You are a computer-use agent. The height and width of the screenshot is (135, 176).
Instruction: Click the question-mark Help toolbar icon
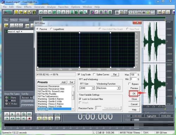tap(168, 12)
